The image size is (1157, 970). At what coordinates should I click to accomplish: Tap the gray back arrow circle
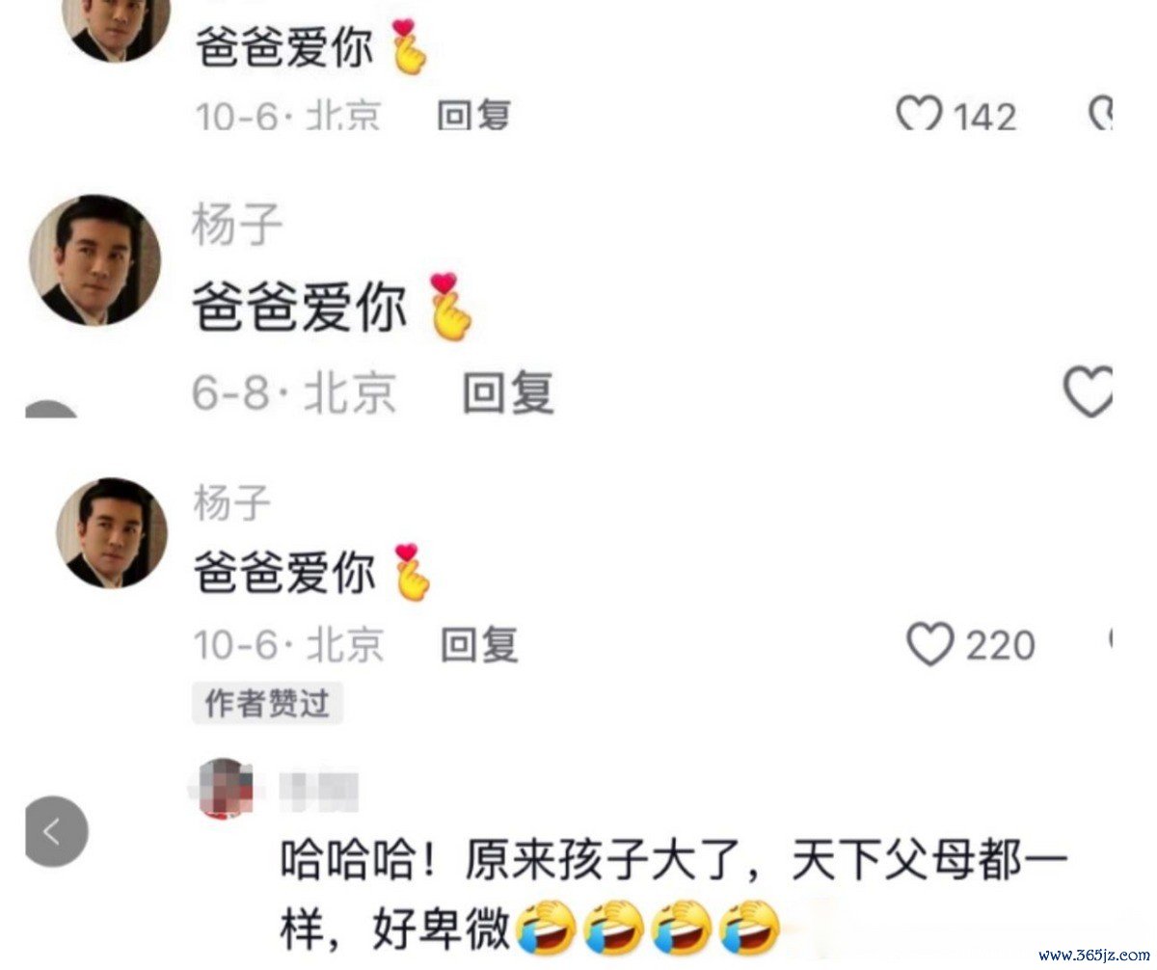[56, 831]
